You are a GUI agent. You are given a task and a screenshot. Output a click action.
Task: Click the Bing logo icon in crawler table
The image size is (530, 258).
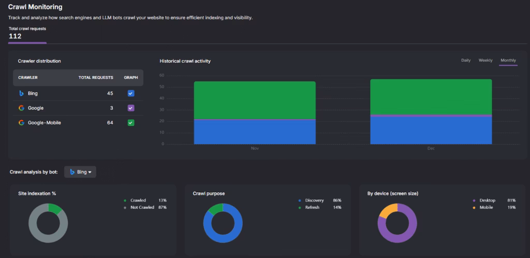point(21,93)
